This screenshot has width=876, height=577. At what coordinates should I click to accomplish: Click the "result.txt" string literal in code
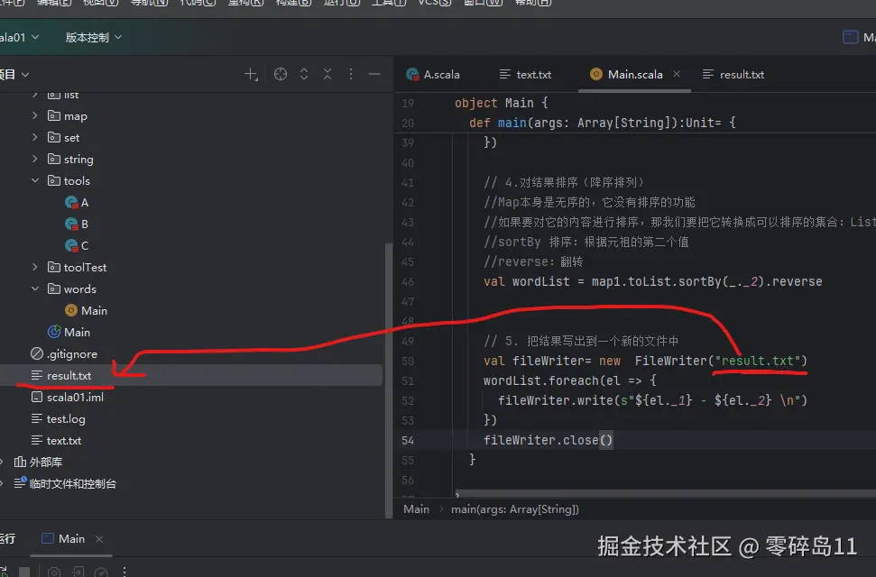point(758,361)
